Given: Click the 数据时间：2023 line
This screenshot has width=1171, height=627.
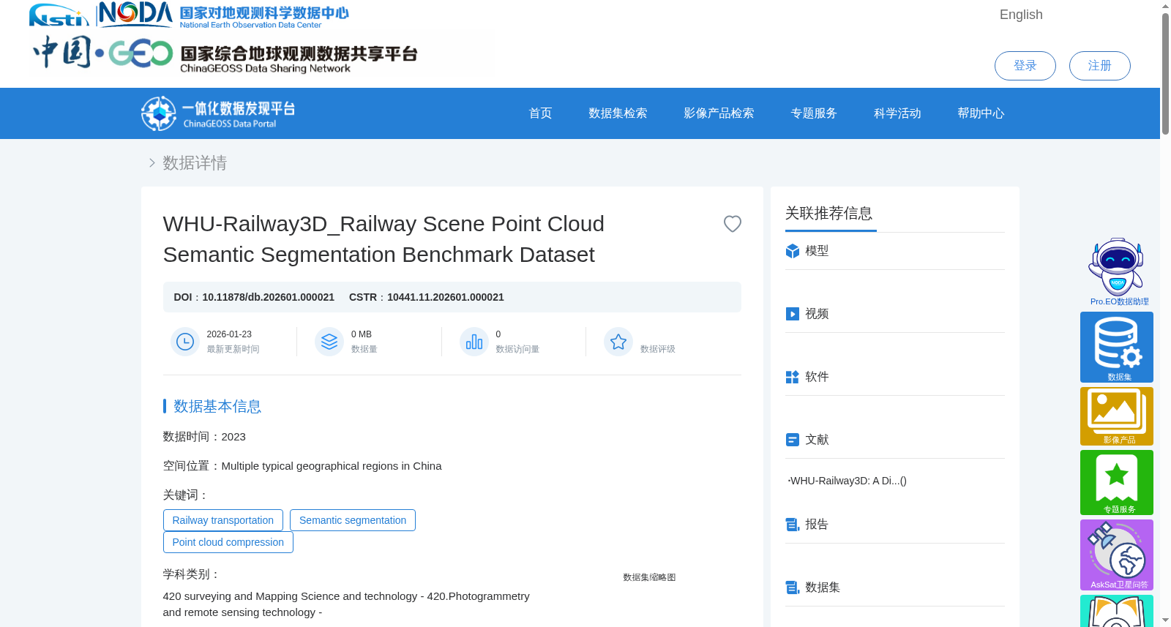Looking at the screenshot, I should pyautogui.click(x=204, y=437).
